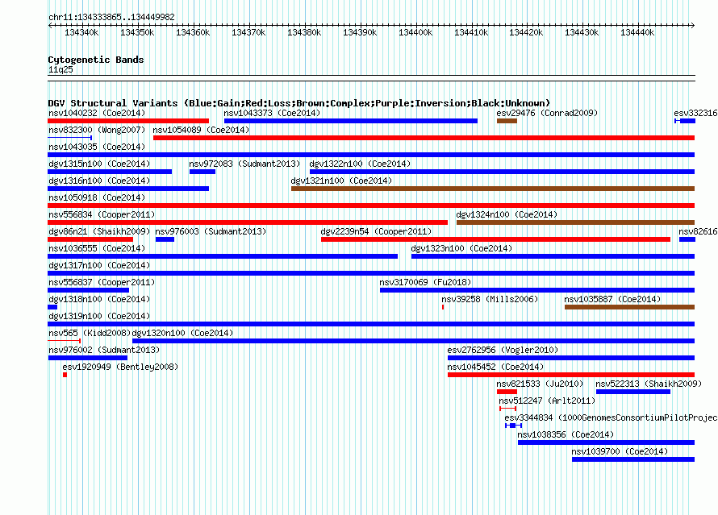
Task: Click the Cytogenetic Bands track title
Action: click(x=96, y=60)
